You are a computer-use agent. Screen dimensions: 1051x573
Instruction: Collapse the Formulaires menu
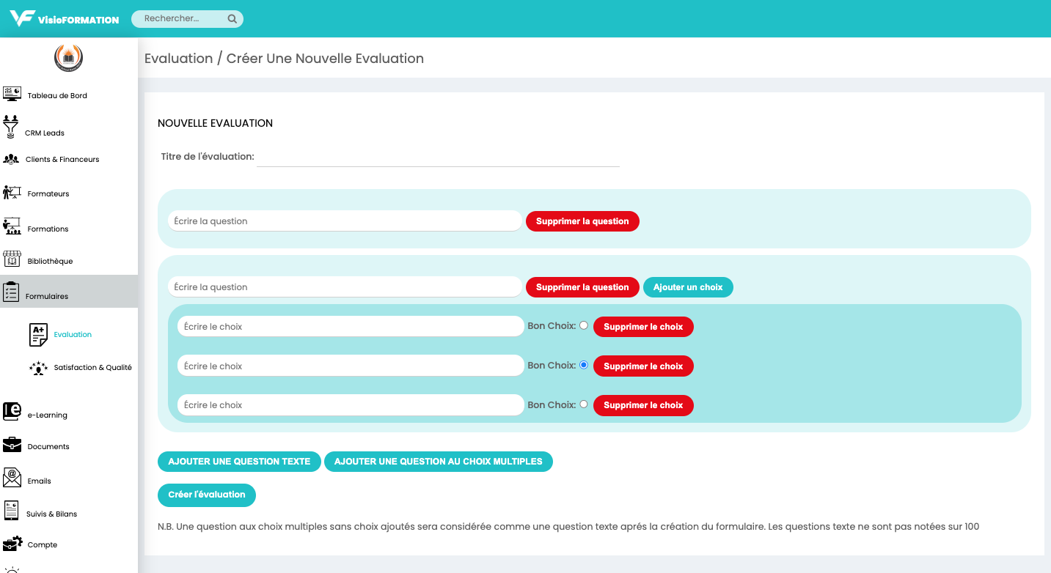pos(69,292)
